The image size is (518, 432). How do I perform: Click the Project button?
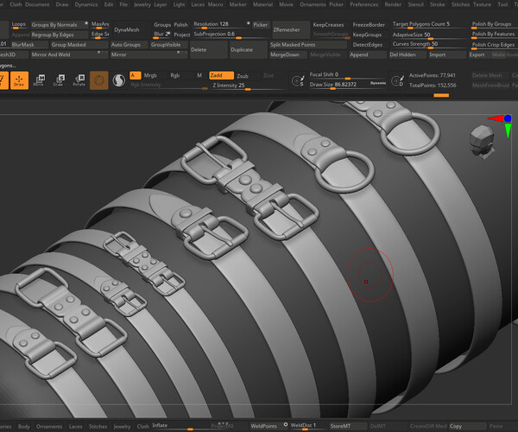[181, 35]
